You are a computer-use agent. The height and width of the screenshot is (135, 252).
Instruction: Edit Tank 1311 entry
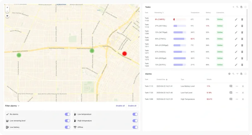pos(236,45)
